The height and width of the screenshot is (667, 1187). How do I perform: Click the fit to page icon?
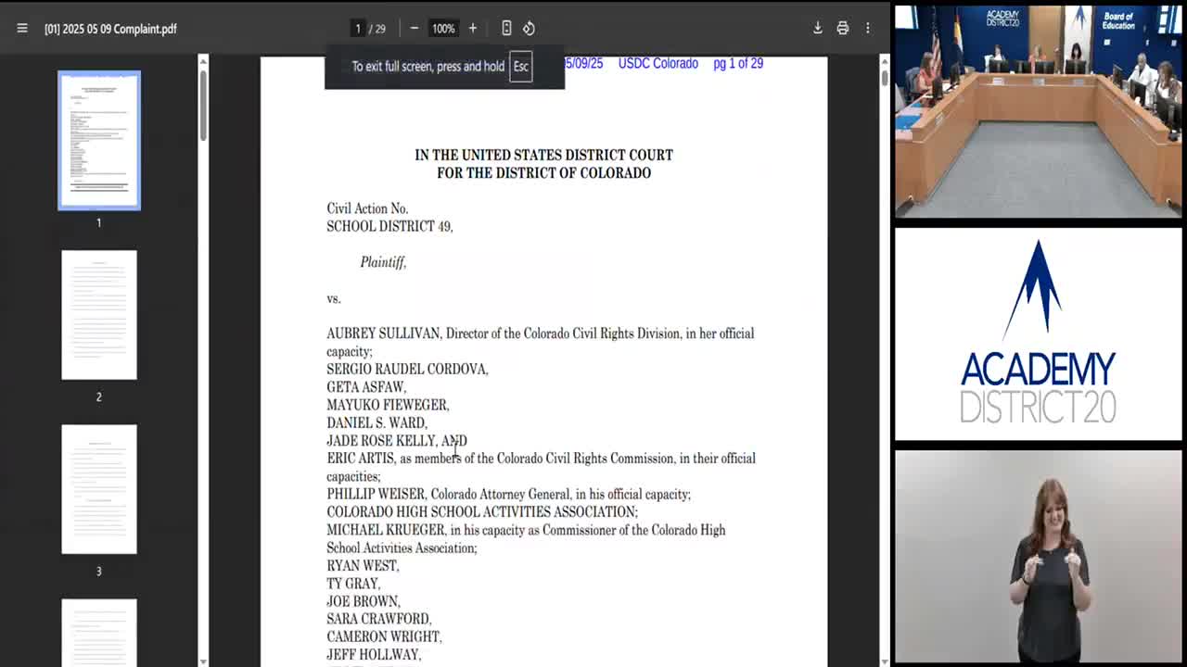click(506, 29)
